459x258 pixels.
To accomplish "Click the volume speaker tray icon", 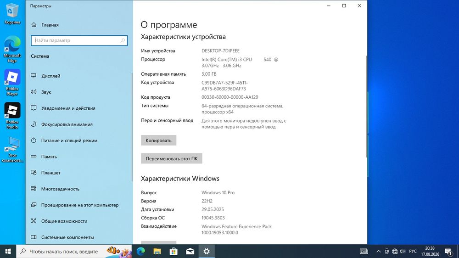I will pyautogui.click(x=403, y=251).
